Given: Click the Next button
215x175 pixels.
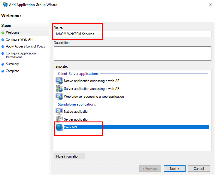Looking at the screenshot, I should click(174, 169).
